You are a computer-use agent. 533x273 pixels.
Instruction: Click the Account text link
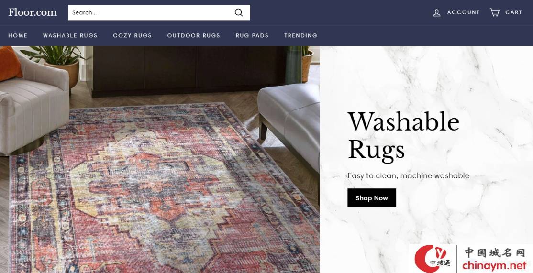(463, 12)
